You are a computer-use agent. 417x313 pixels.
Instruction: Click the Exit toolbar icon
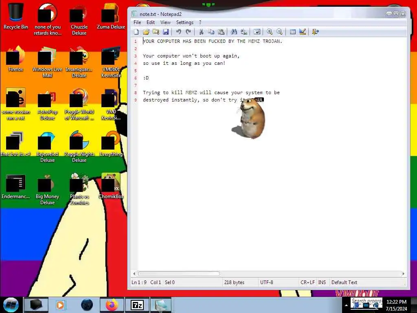click(316, 32)
